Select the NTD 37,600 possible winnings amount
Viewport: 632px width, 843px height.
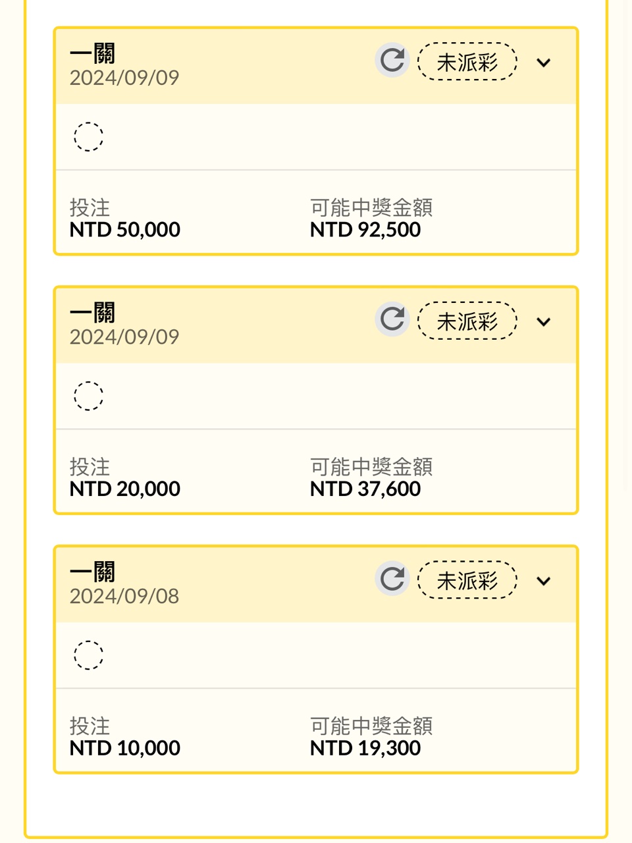(x=365, y=489)
